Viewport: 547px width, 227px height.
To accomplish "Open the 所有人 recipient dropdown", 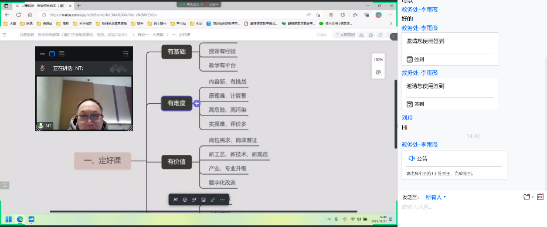I will tap(436, 197).
